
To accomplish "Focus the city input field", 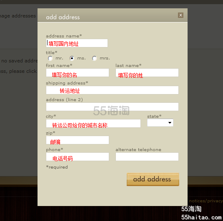I will (x=93, y=124).
